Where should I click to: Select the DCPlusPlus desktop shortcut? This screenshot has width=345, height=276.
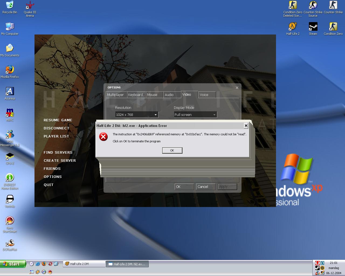pos(10,245)
